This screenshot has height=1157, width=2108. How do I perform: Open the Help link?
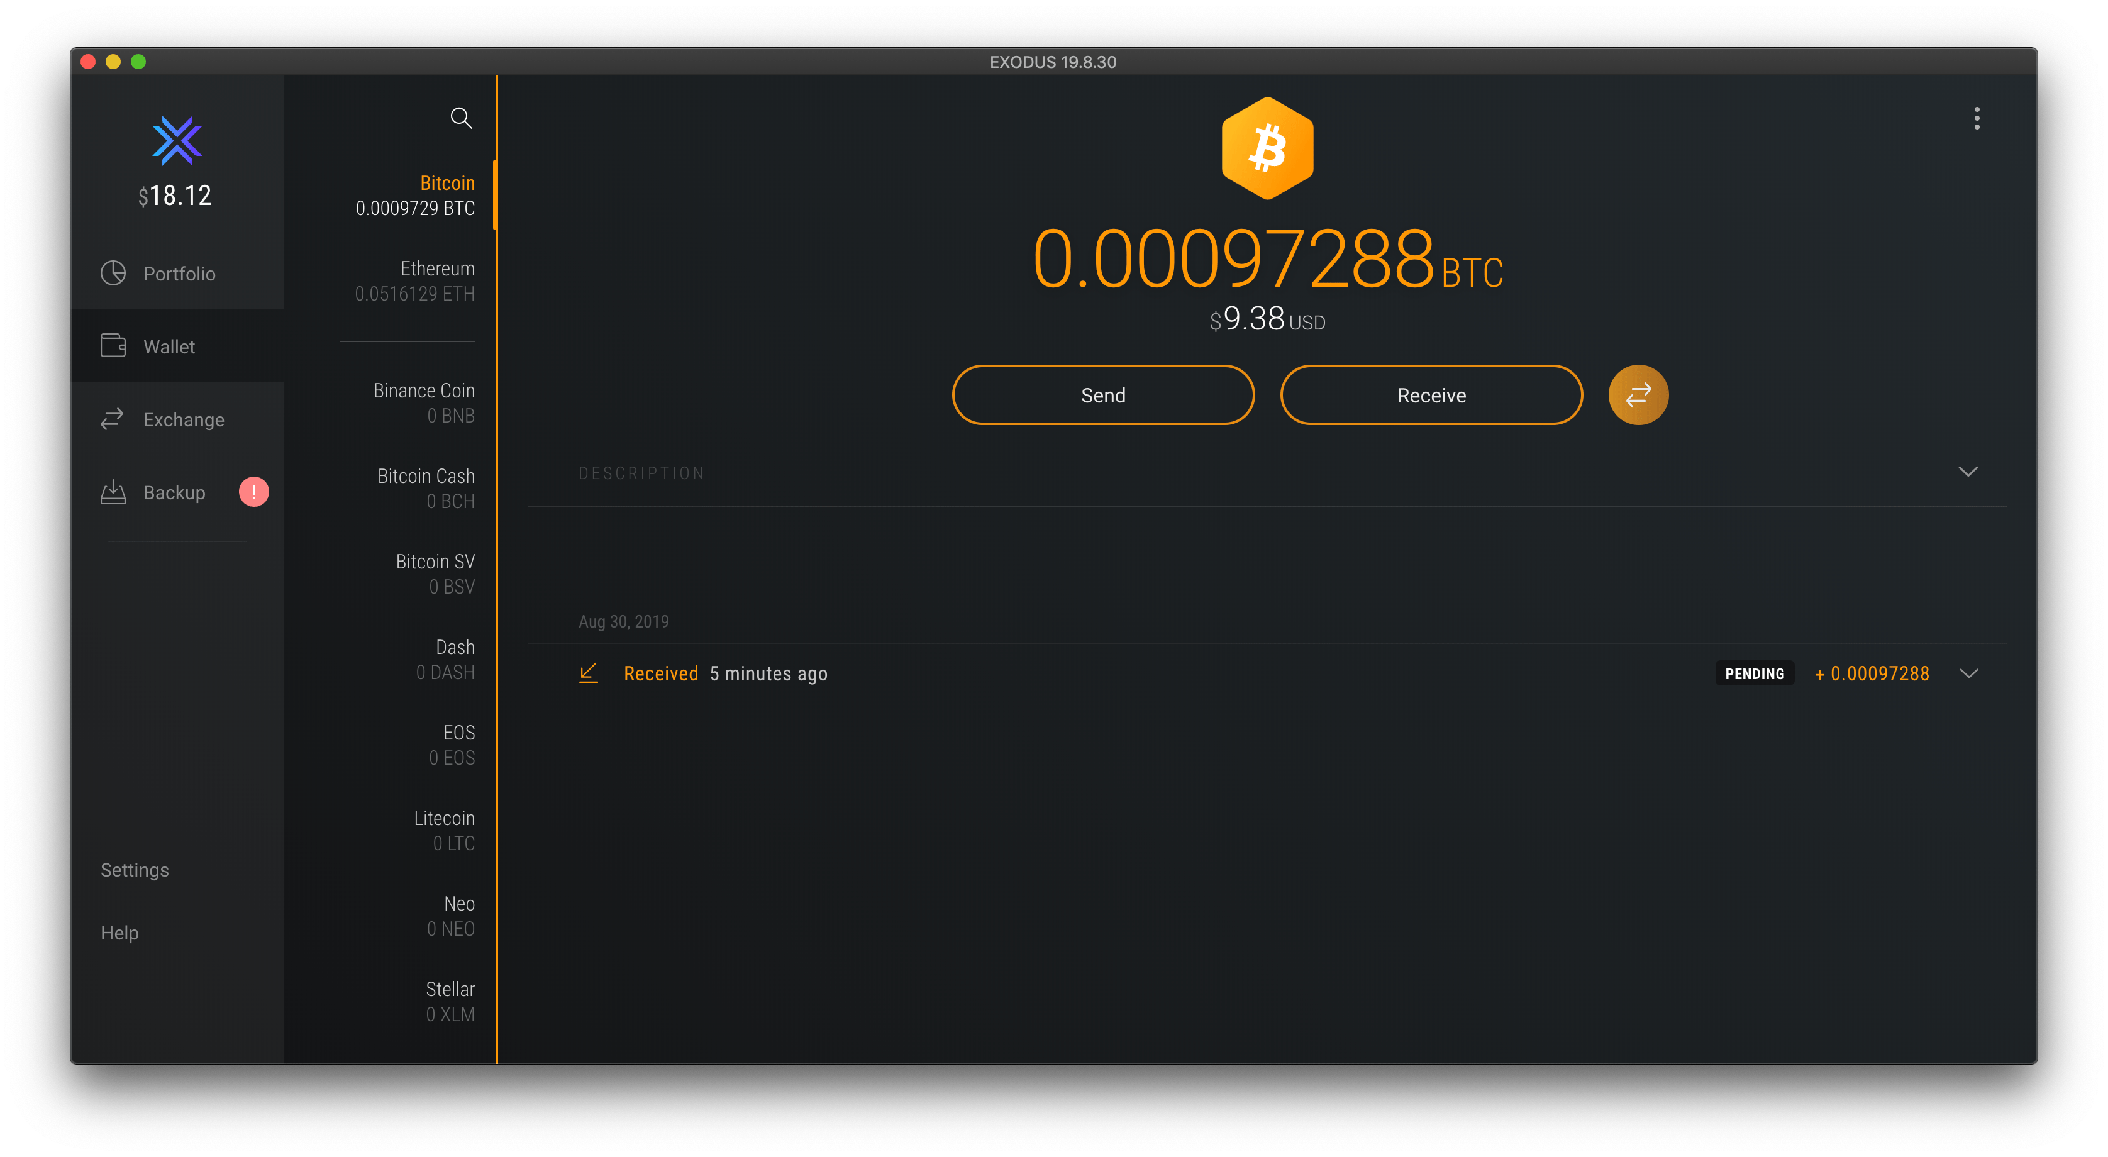[119, 933]
